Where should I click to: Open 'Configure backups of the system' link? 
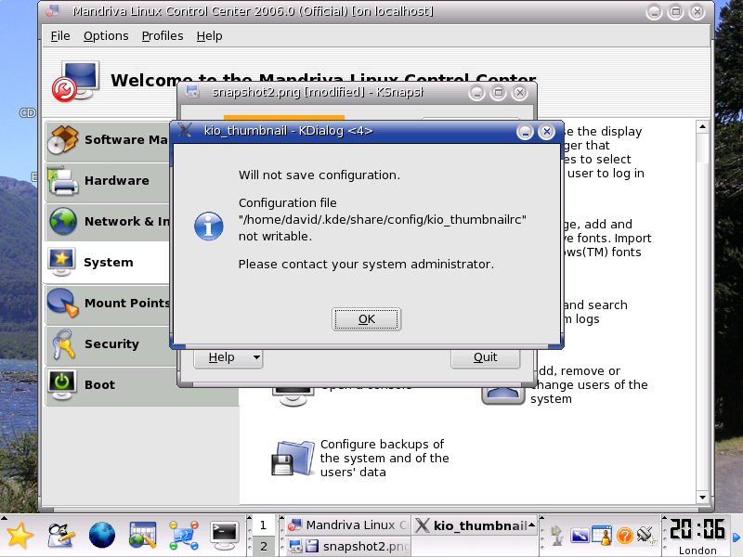385,458
